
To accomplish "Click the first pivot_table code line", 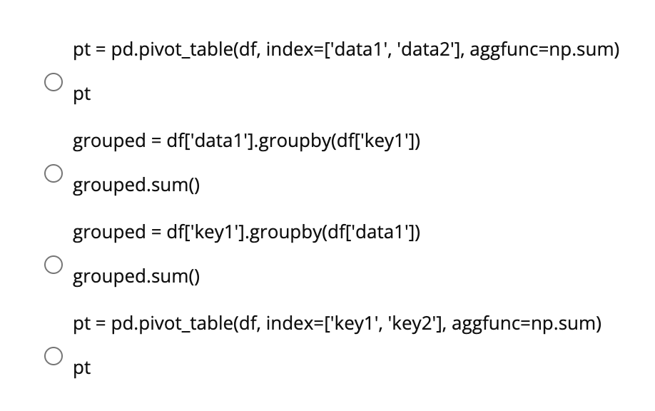I will coord(346,50).
